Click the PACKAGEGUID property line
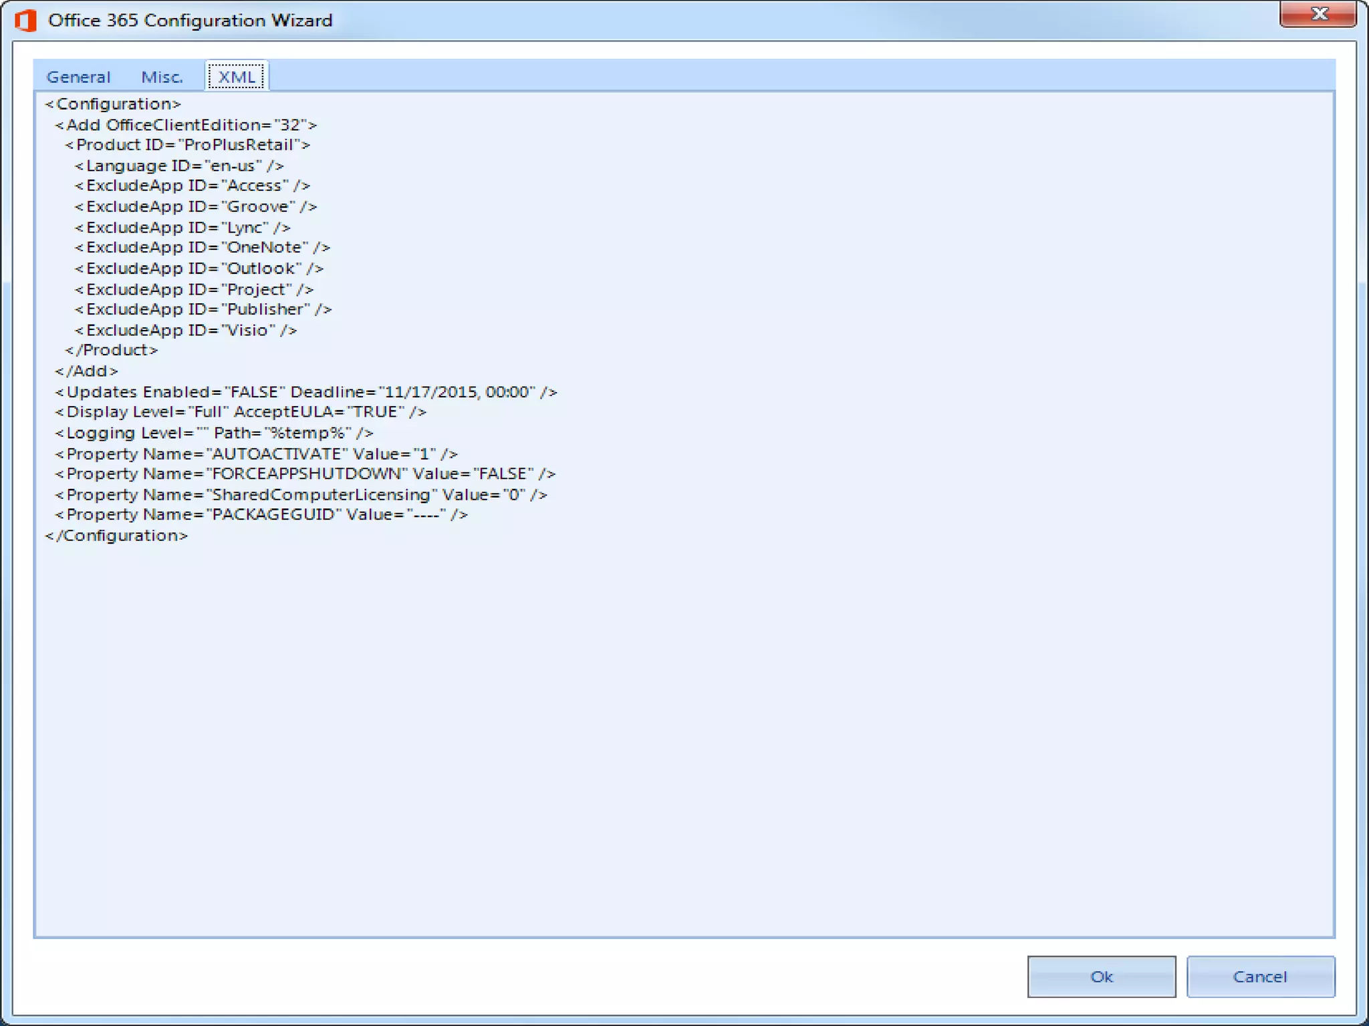 [261, 515]
